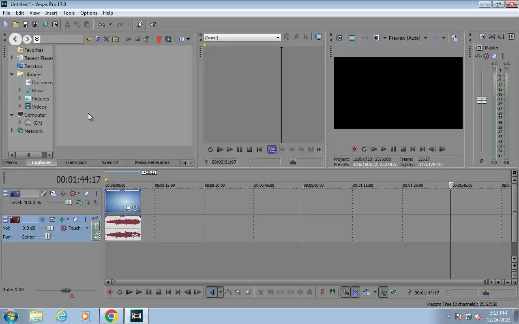Image resolution: width=519 pixels, height=324 pixels.
Task: Expand the Network tree node
Action: (x=12, y=131)
